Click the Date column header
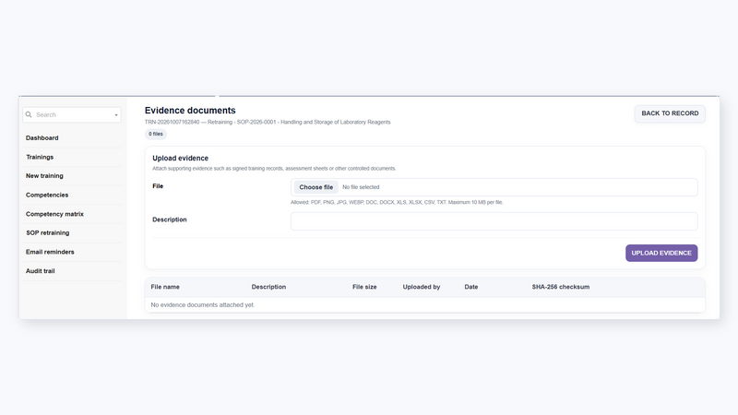The image size is (738, 415). pos(471,287)
